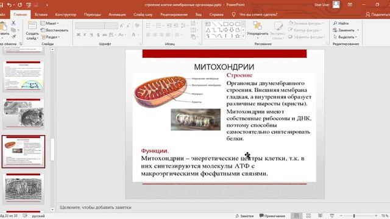The height and width of the screenshot is (219, 390).
Task: Open Примечания comments pane from status bar
Action: click(x=272, y=216)
